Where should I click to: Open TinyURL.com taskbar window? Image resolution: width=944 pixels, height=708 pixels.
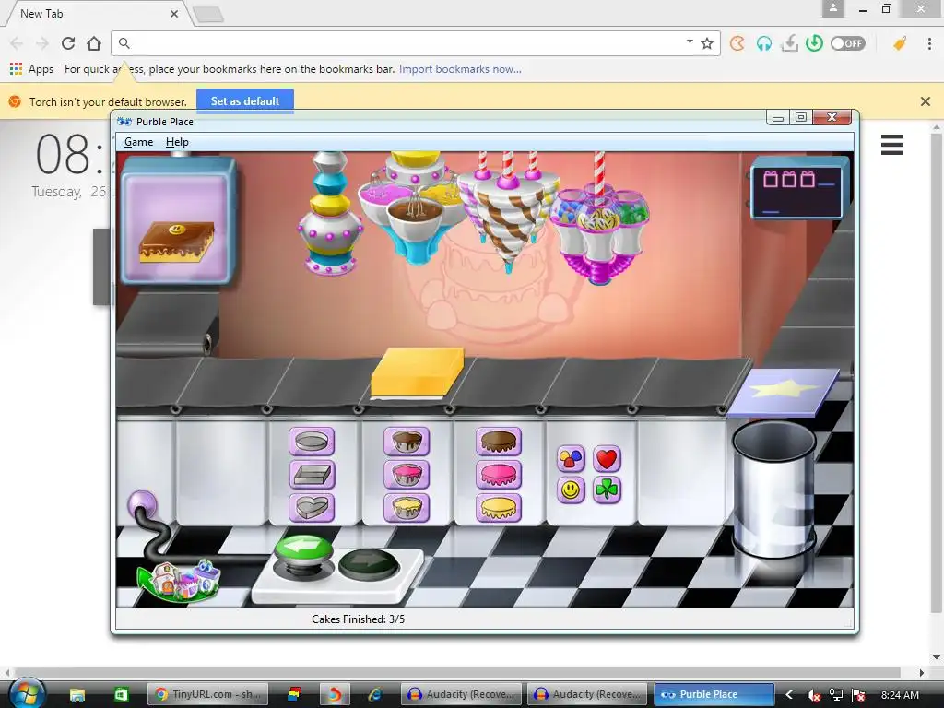[x=207, y=694]
